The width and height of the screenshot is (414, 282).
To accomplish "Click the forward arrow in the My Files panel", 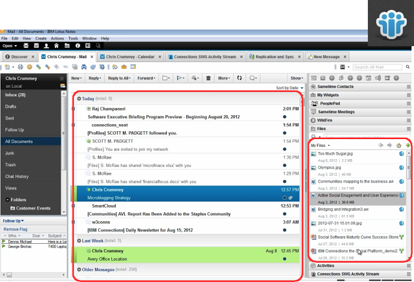I will pyautogui.click(x=389, y=146).
